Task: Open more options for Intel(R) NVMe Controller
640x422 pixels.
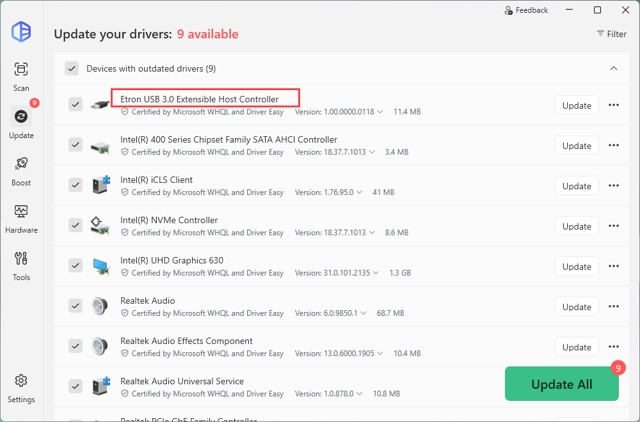Action: (x=613, y=226)
